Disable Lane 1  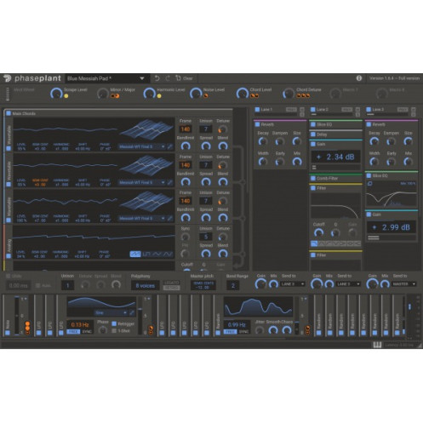pos(257,109)
